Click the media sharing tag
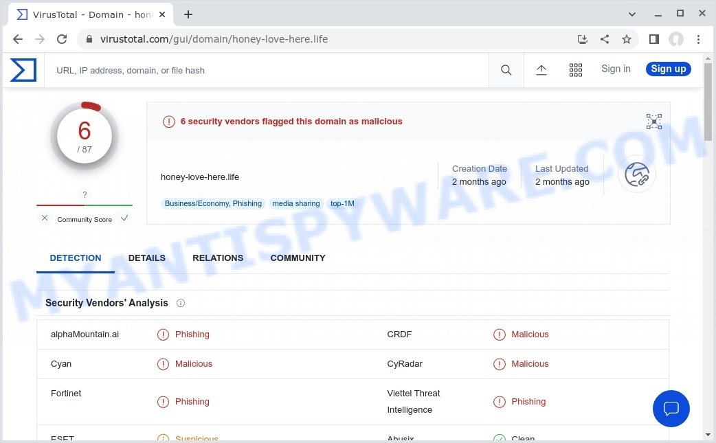Image resolution: width=716 pixels, height=443 pixels. 296,203
